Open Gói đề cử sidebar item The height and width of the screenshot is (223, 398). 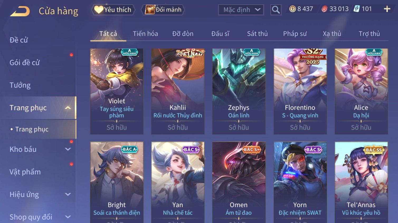point(25,63)
